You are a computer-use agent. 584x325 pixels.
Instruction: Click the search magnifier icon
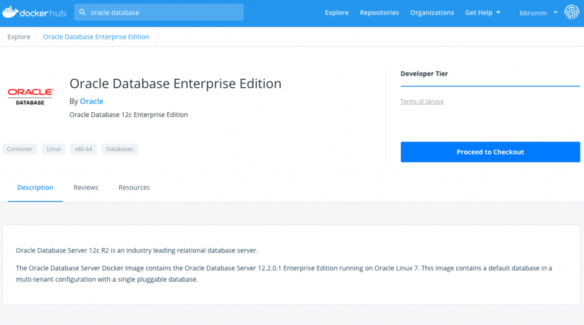[x=83, y=13]
